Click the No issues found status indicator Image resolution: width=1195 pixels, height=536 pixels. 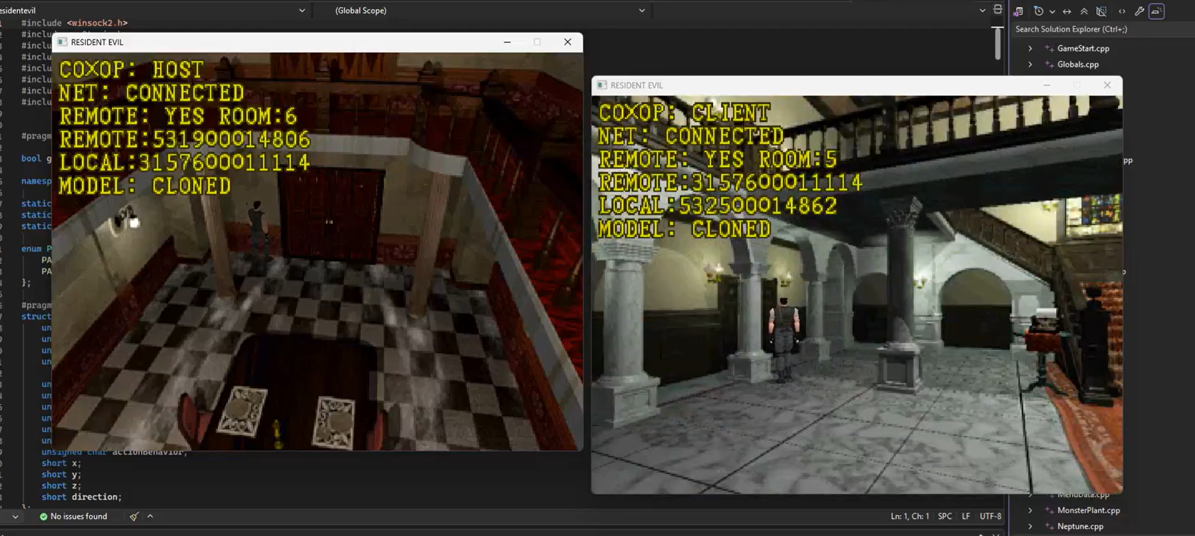(73, 516)
